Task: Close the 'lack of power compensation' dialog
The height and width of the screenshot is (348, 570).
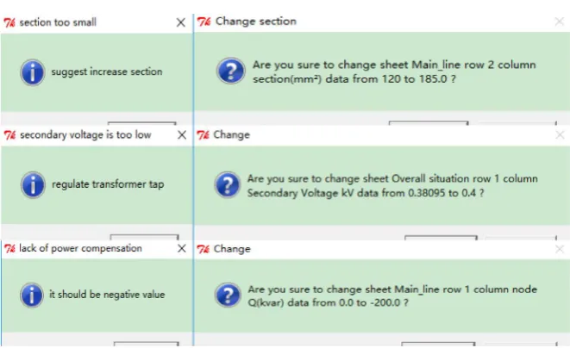Action: pyautogui.click(x=181, y=248)
